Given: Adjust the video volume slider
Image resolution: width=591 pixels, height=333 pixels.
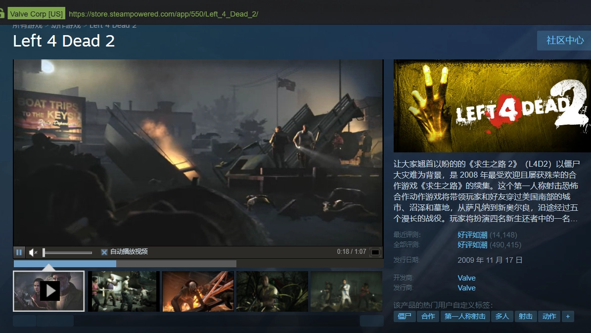Looking at the screenshot, I should pos(67,252).
